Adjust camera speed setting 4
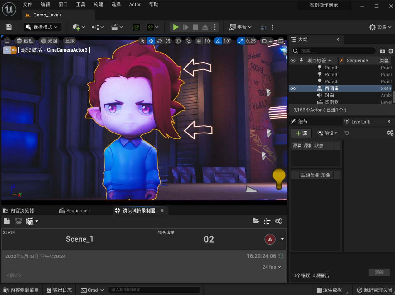 pos(267,41)
